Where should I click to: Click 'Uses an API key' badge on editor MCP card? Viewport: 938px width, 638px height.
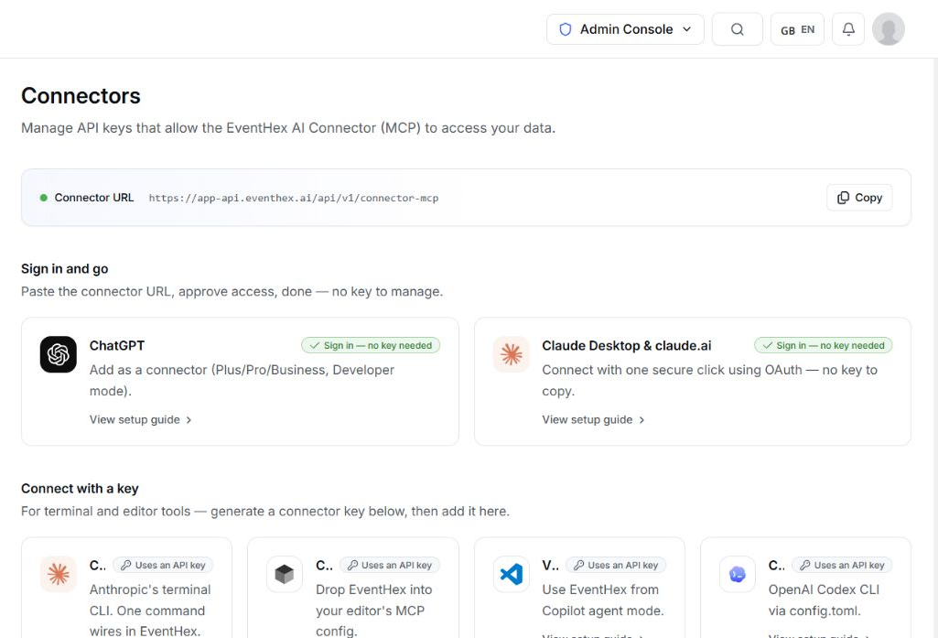pyautogui.click(x=390, y=565)
